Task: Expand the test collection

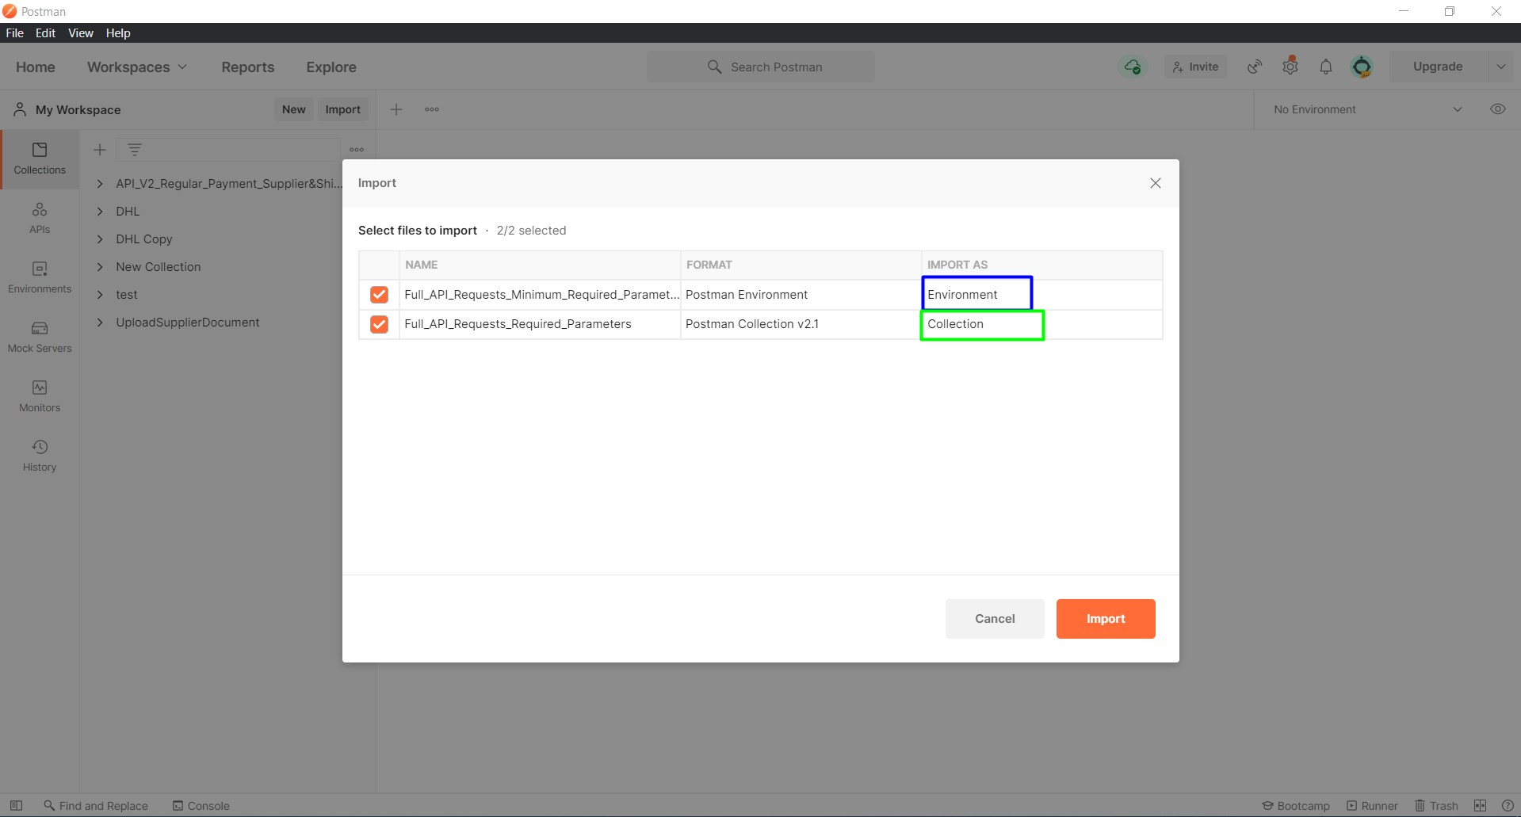Action: 100,295
